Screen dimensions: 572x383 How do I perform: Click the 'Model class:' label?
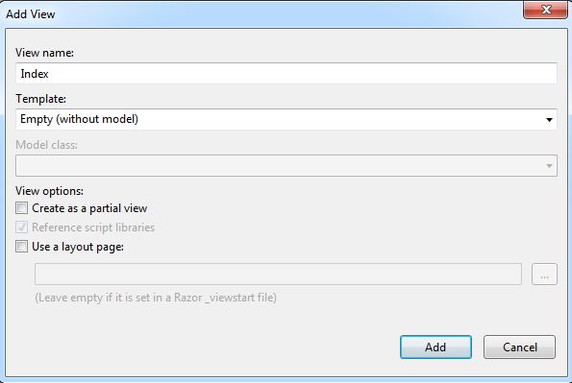(x=46, y=145)
